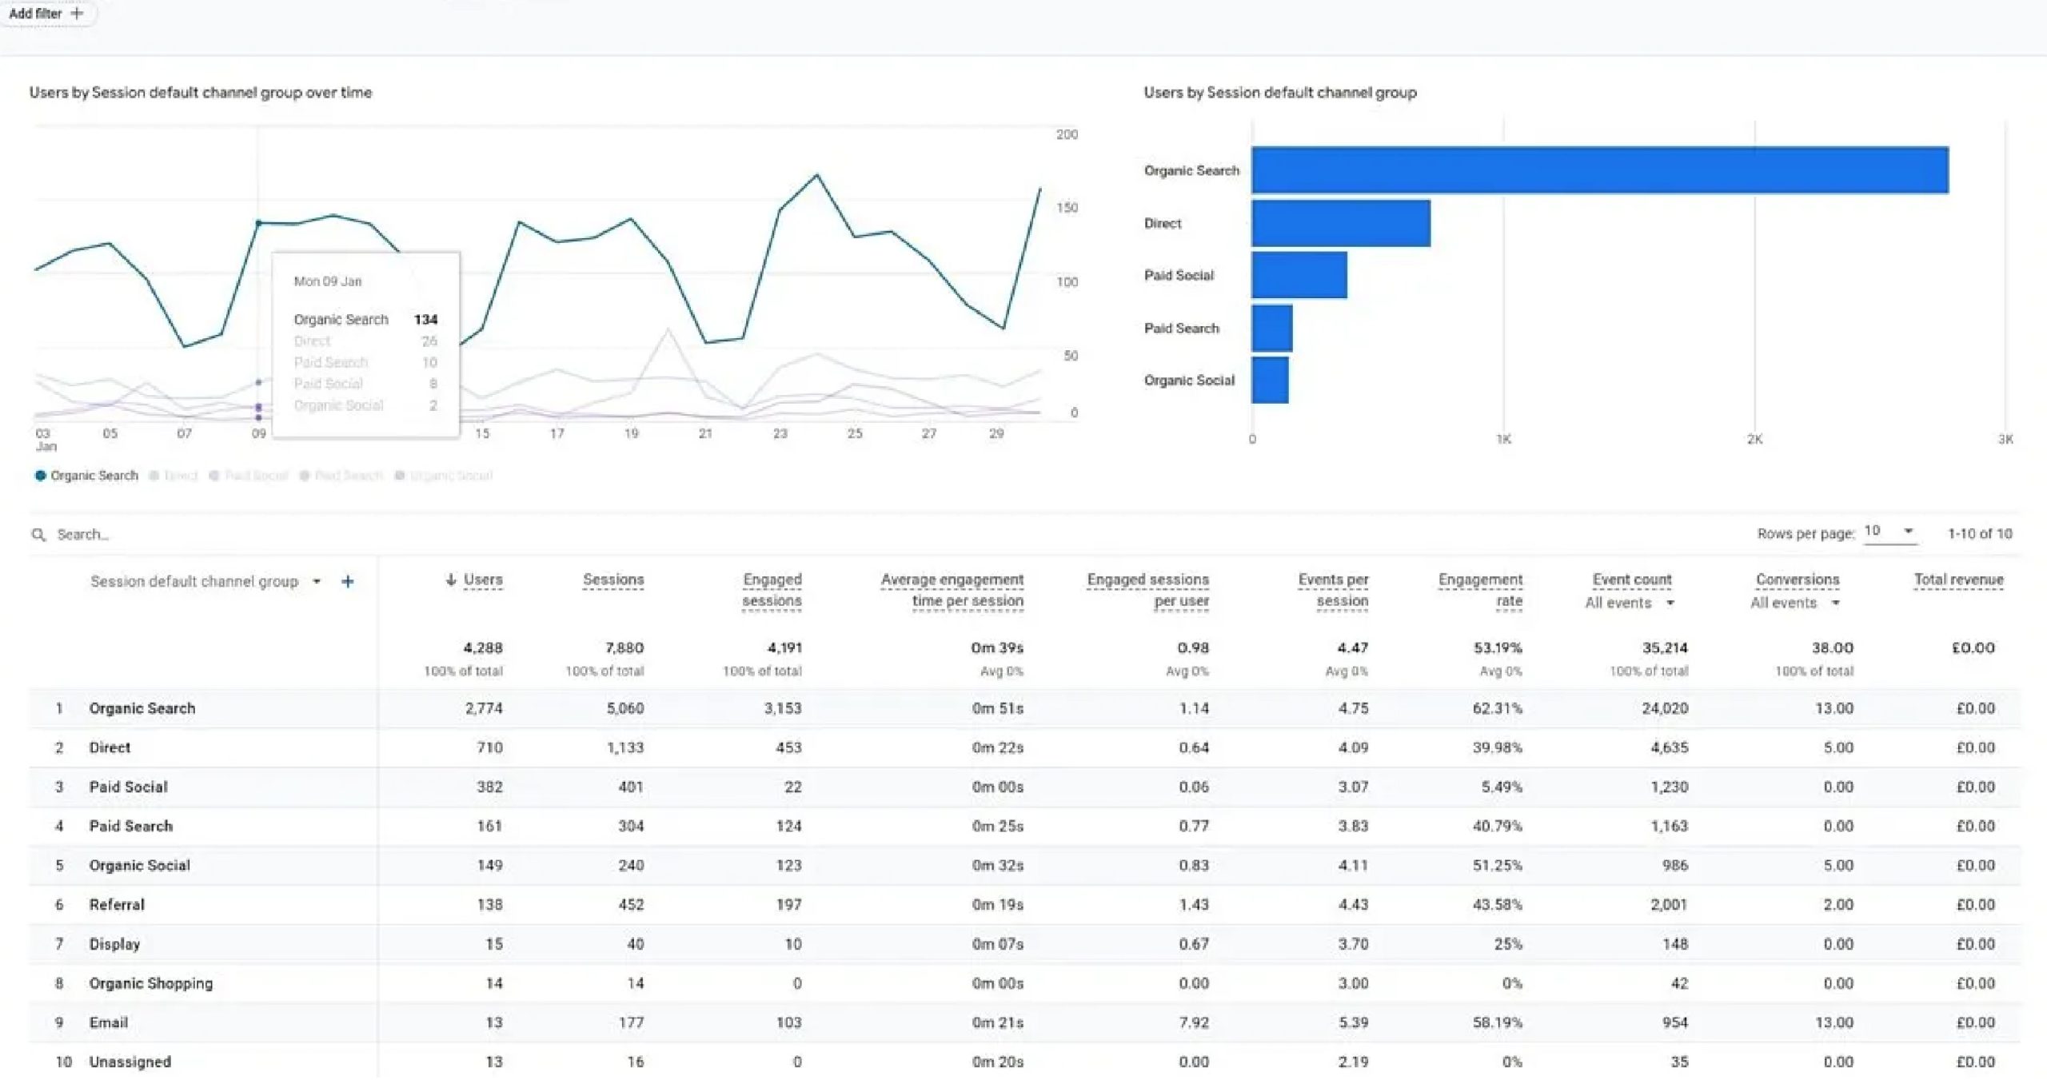2047x1080 pixels.
Task: Expand the Event count All events dropdown
Action: coord(1670,603)
